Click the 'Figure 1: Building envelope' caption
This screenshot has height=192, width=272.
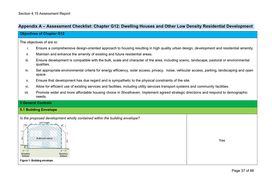(x=36, y=161)
